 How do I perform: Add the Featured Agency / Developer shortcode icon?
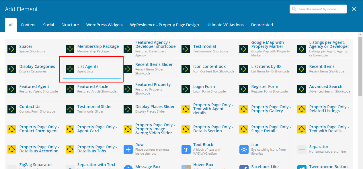point(128,49)
